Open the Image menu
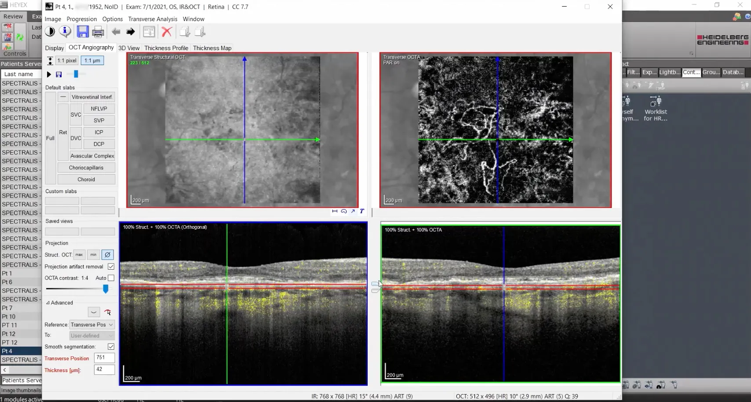 [53, 19]
